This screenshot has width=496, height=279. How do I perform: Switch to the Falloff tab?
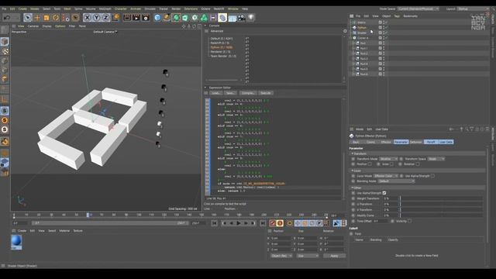[x=431, y=142]
